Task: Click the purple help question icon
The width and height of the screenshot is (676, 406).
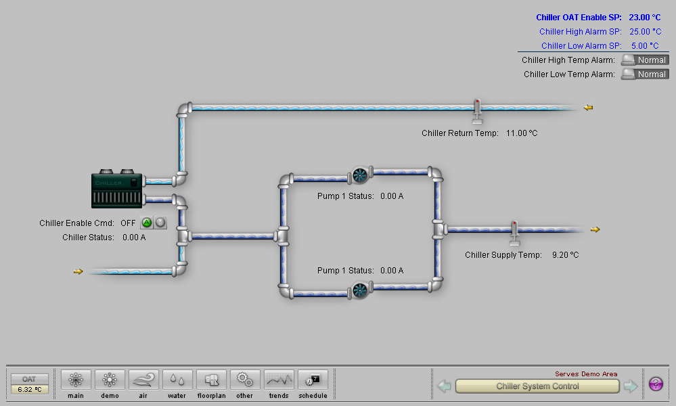Action: tap(656, 384)
